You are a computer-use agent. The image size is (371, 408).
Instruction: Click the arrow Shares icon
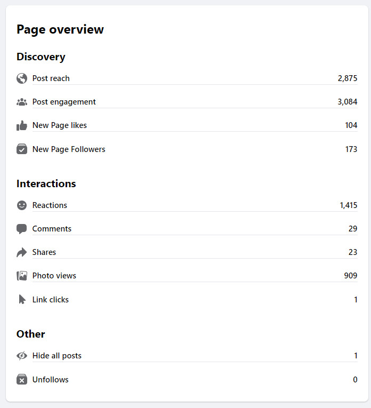[x=22, y=252]
